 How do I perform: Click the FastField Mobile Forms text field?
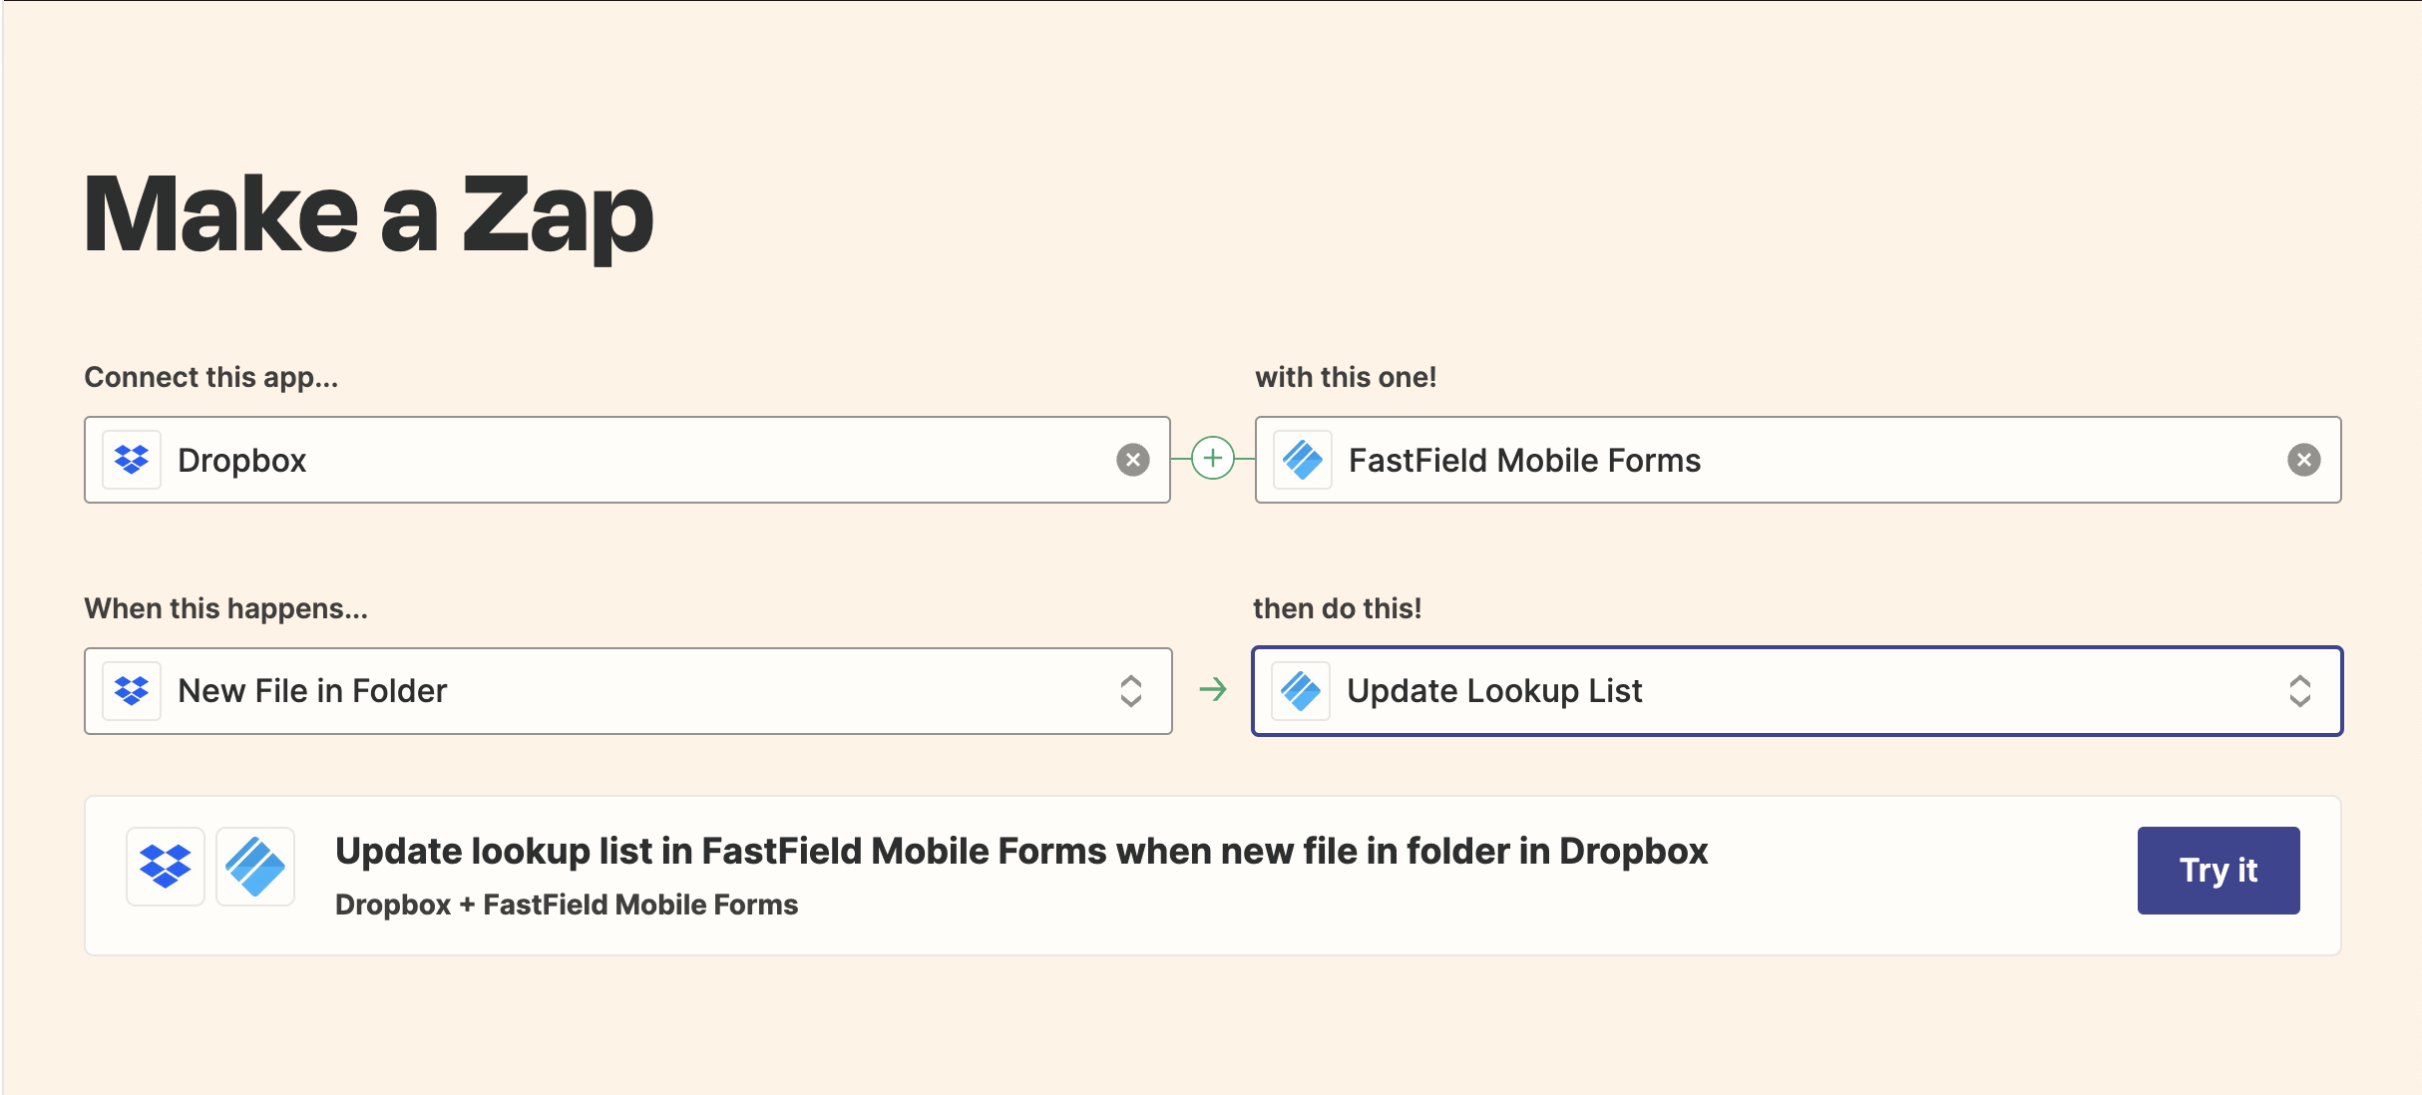(x=1796, y=460)
